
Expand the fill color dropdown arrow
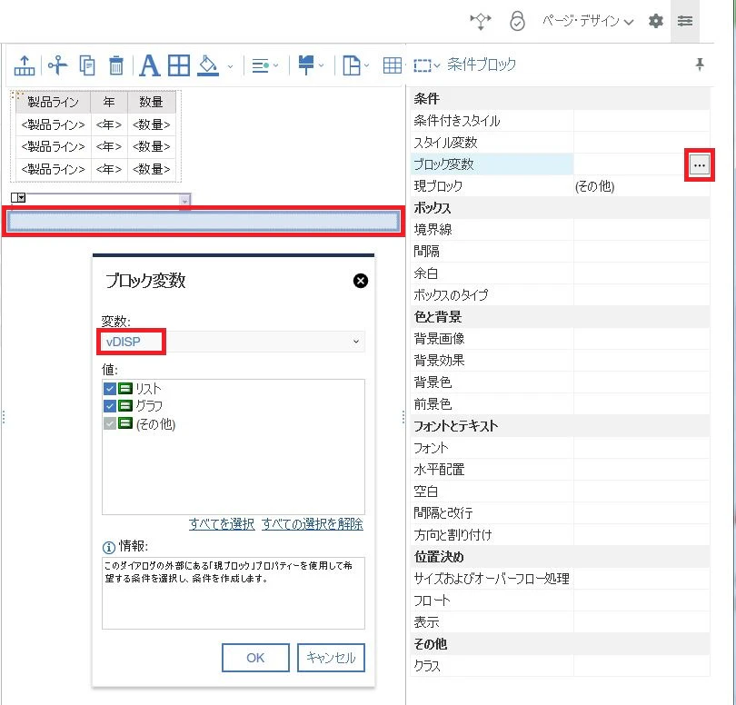click(230, 66)
